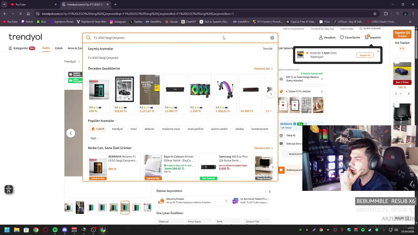Screen dimensions: 418x235
Task: Select popular search lumenascent
Action: [x=260, y=129]
